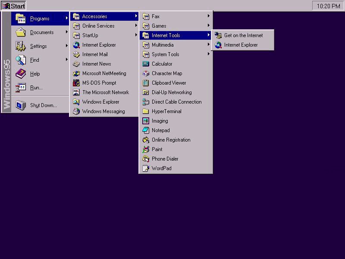345x259 pixels.
Task: Expand the Multimedia submenu arrow
Action: [x=209, y=45]
